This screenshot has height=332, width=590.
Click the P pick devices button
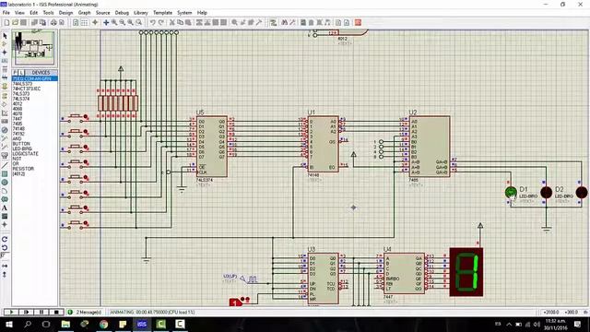click(15, 72)
